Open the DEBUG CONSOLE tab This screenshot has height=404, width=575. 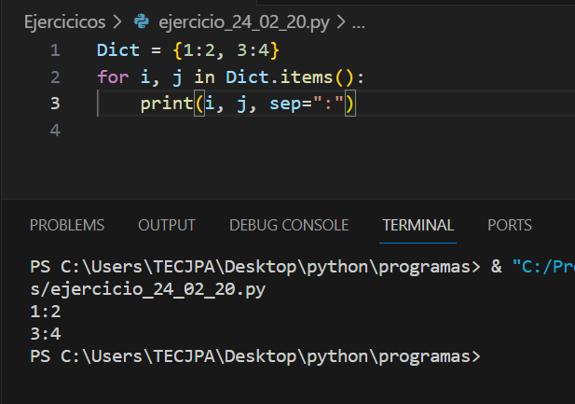pos(289,225)
